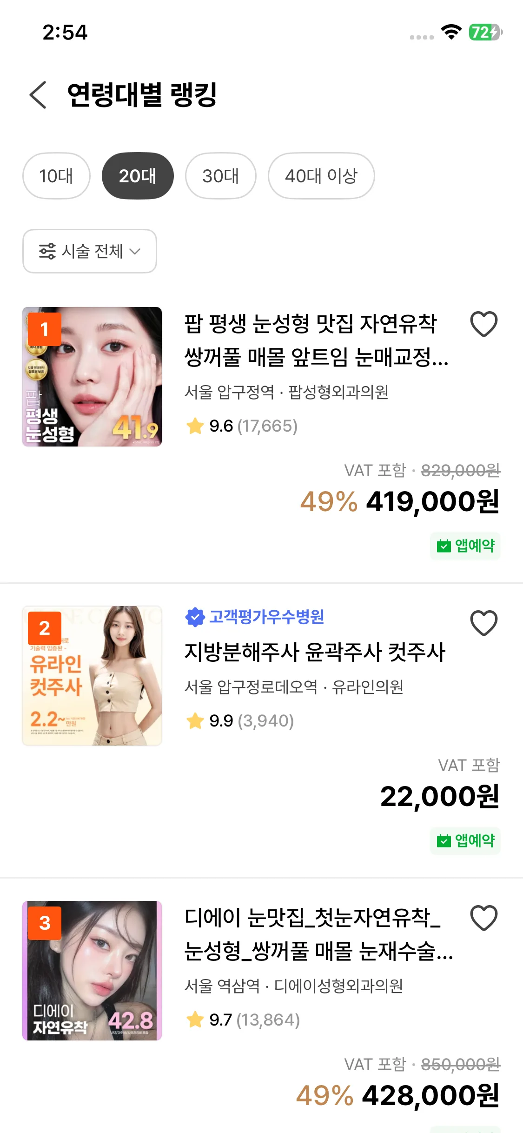Image resolution: width=523 pixels, height=1133 pixels.
Task: Favorite the 팝 평생 눈성형 listing heart
Action: click(x=483, y=324)
